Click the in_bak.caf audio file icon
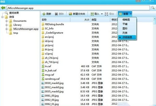Screen dimensions: 156x106 (43, 70)
